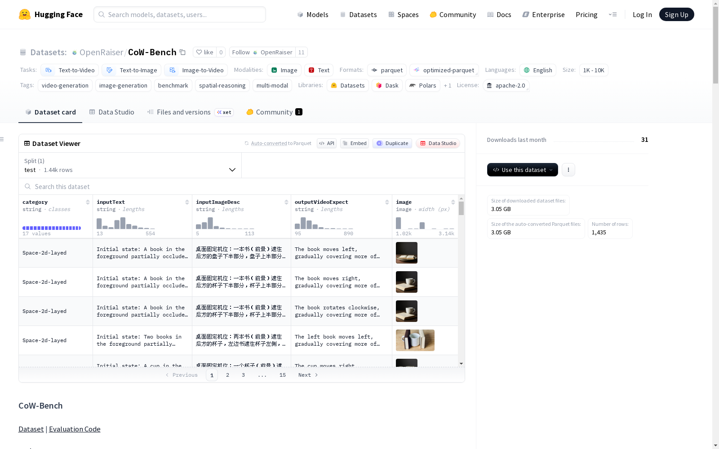Go to Datasets in top navigation
The width and height of the screenshot is (719, 449).
(358, 14)
